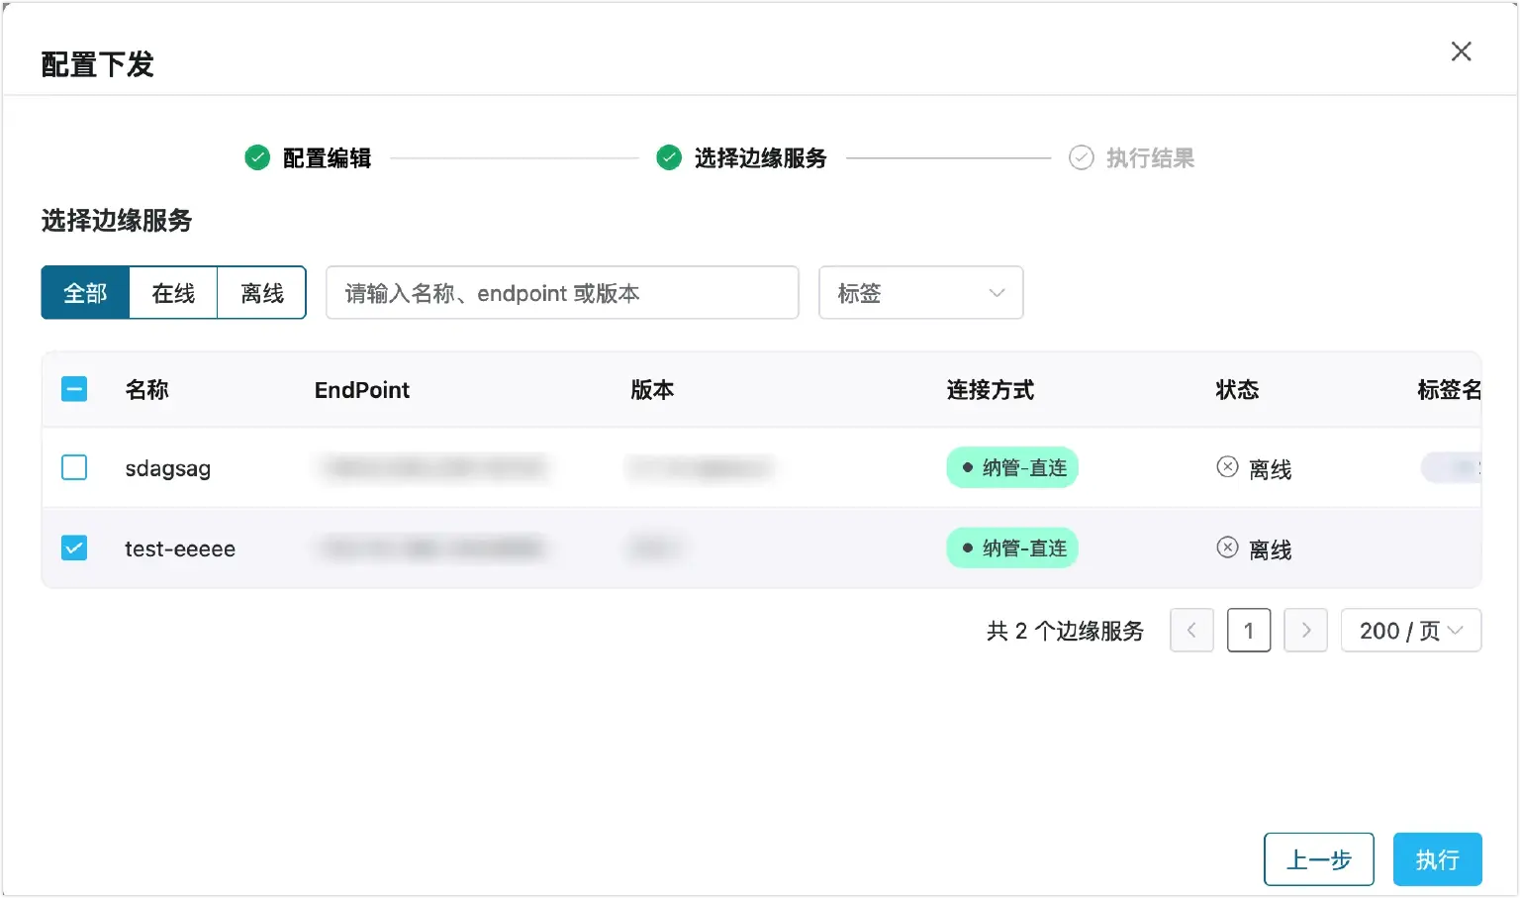
Task: Click the green check on 选择边缘服务 step
Action: point(668,157)
